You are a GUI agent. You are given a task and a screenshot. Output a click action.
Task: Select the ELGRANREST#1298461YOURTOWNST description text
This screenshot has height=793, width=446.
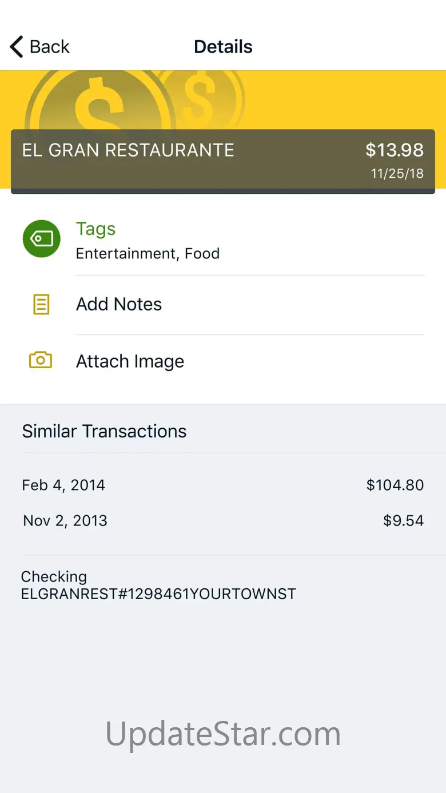pos(158,594)
